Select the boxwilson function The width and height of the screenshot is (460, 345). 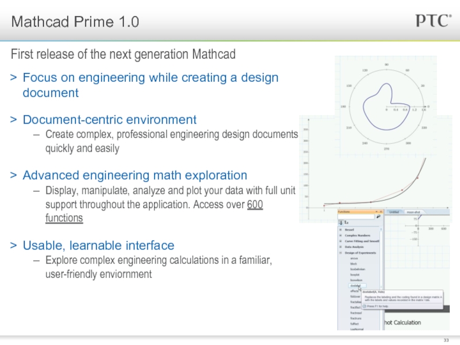coord(356,280)
